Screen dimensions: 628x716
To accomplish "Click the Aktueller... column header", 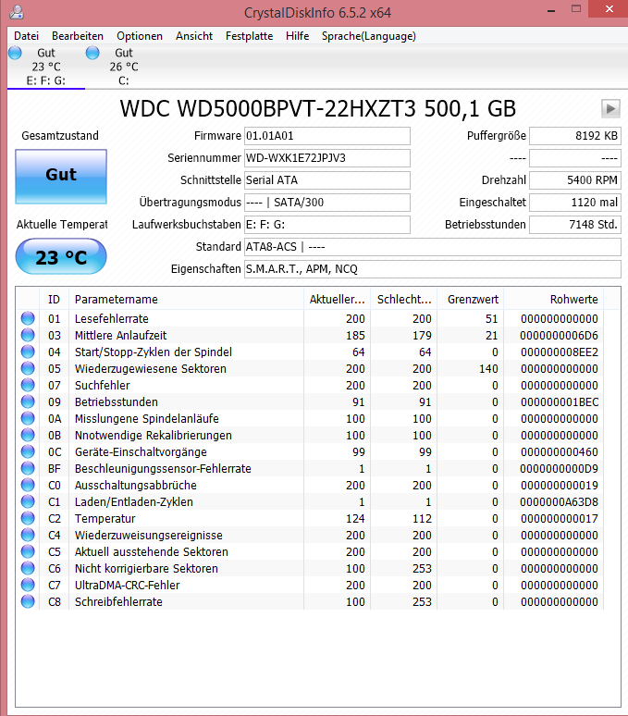I will (x=338, y=299).
